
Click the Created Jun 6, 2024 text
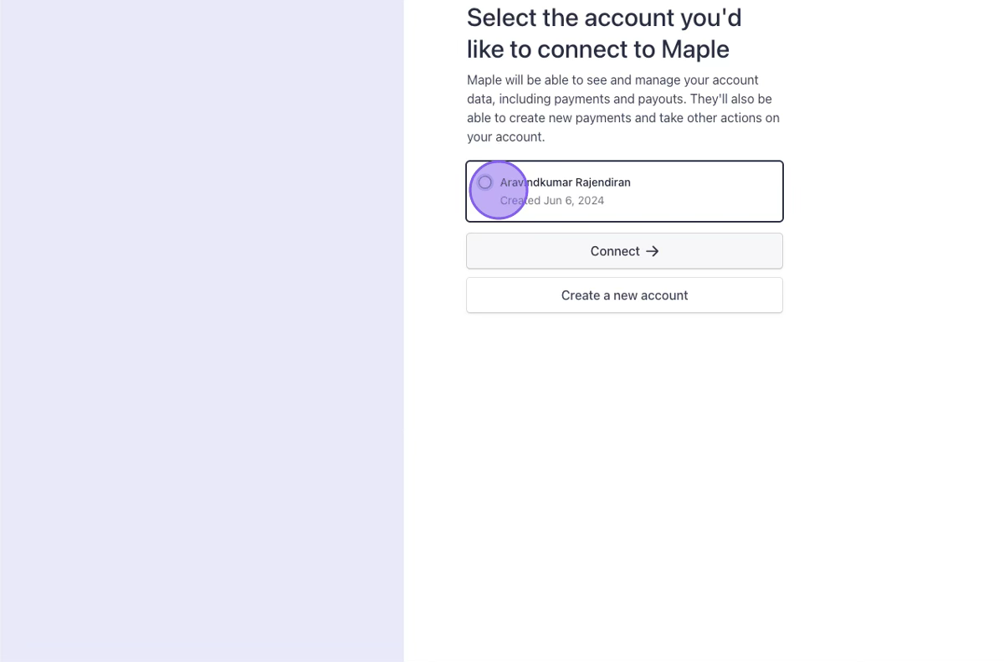point(552,201)
